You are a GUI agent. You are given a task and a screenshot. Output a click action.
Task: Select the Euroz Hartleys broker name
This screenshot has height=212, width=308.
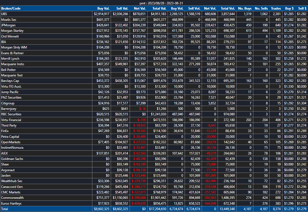(x=11, y=204)
